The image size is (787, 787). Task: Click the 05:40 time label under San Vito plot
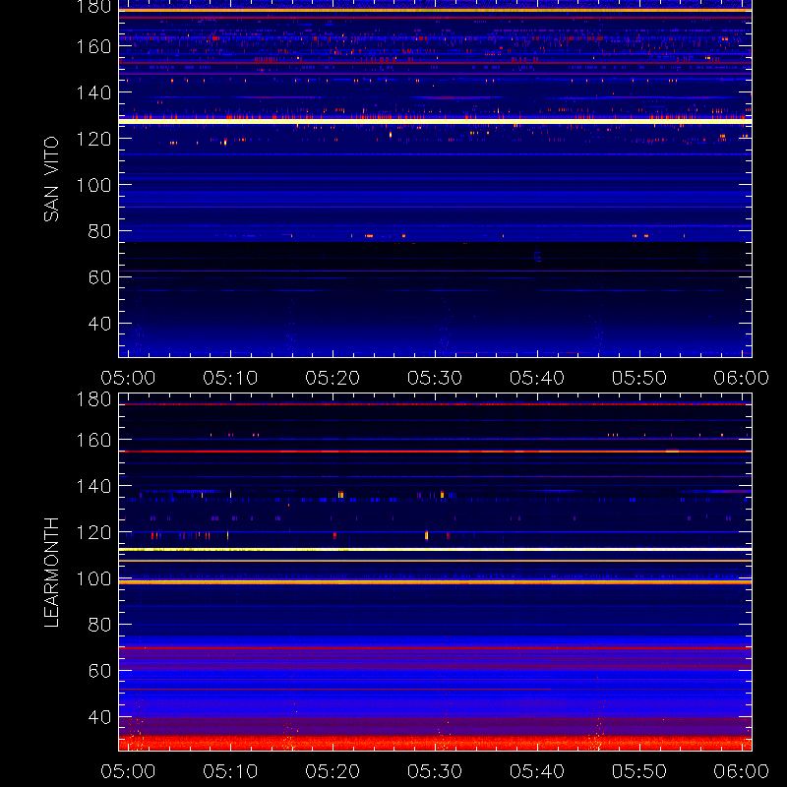click(537, 378)
